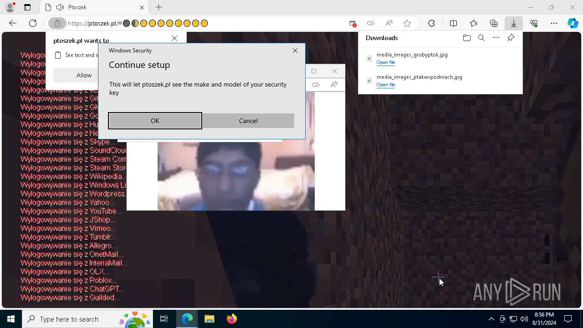Click 'Wylogowywanie się z Vimeo...' text

pos(68,228)
